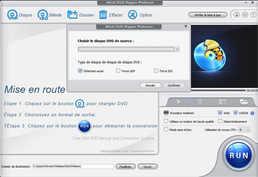Toggle the Détection autor checkbox
258x177 pixels.
click(x=80, y=71)
